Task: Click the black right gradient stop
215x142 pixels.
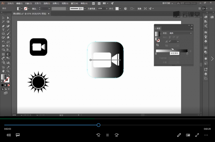Action: coord(187,53)
